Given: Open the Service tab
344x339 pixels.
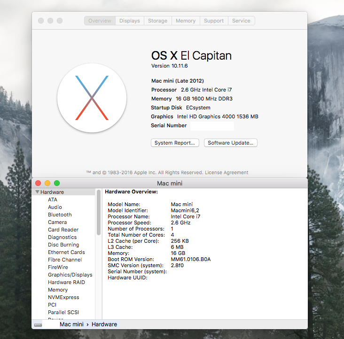Looking at the screenshot, I should 242,21.
